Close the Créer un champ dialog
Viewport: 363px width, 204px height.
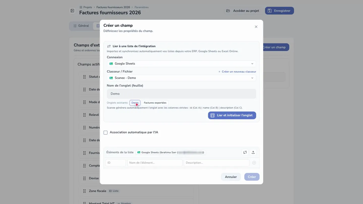[256, 27]
